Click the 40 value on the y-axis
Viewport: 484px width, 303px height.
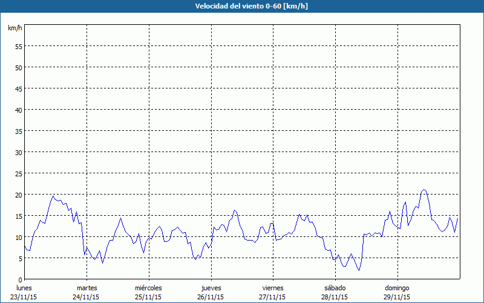[x=18, y=110]
